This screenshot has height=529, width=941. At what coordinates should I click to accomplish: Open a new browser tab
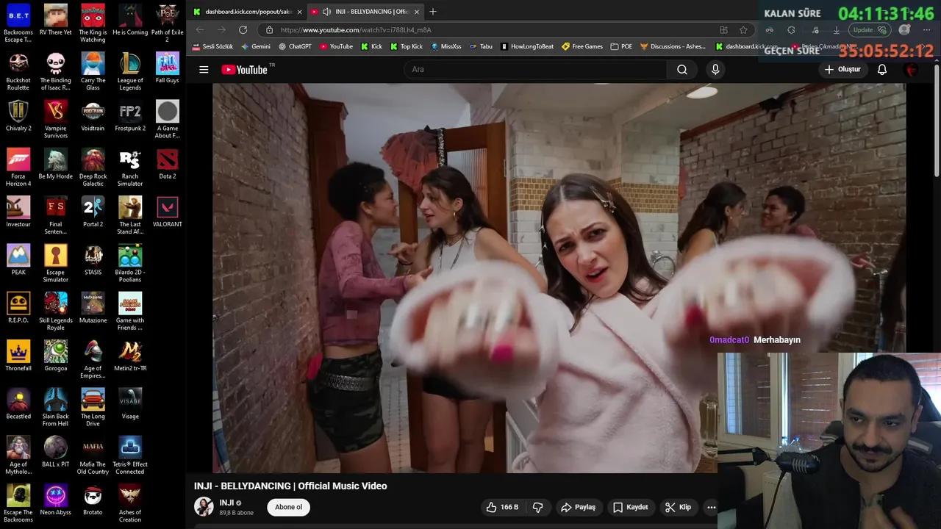click(433, 11)
